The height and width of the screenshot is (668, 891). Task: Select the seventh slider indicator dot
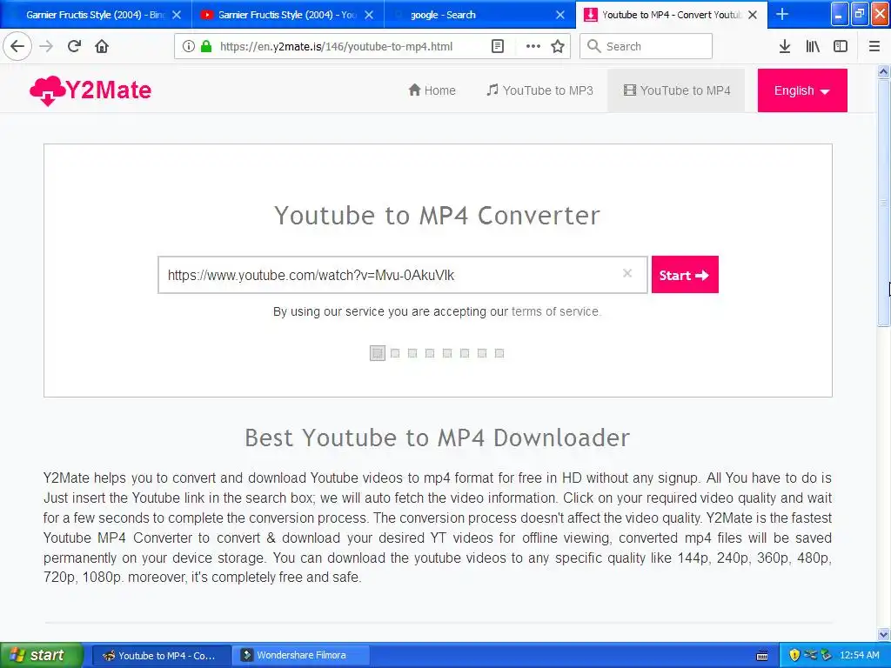pos(482,353)
